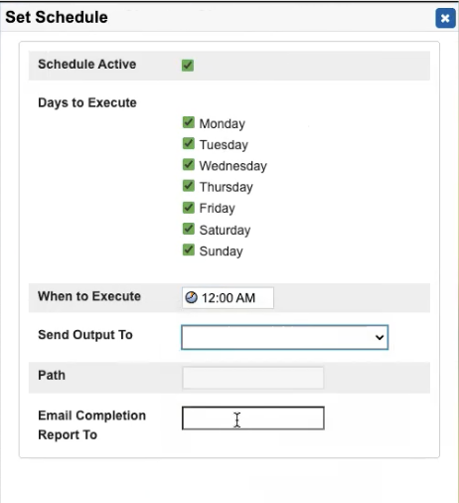Turn off the Sunday checkbox

[189, 250]
